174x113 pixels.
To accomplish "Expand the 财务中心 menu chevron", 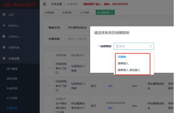I will click(35, 25).
